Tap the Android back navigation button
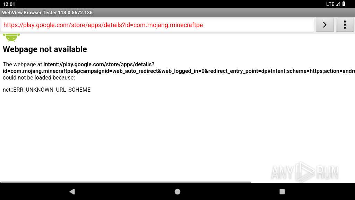Image resolution: width=355 pixels, height=200 pixels. (x=72, y=192)
